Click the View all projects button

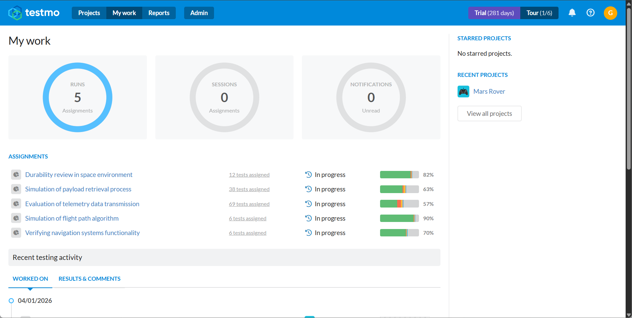click(x=489, y=113)
